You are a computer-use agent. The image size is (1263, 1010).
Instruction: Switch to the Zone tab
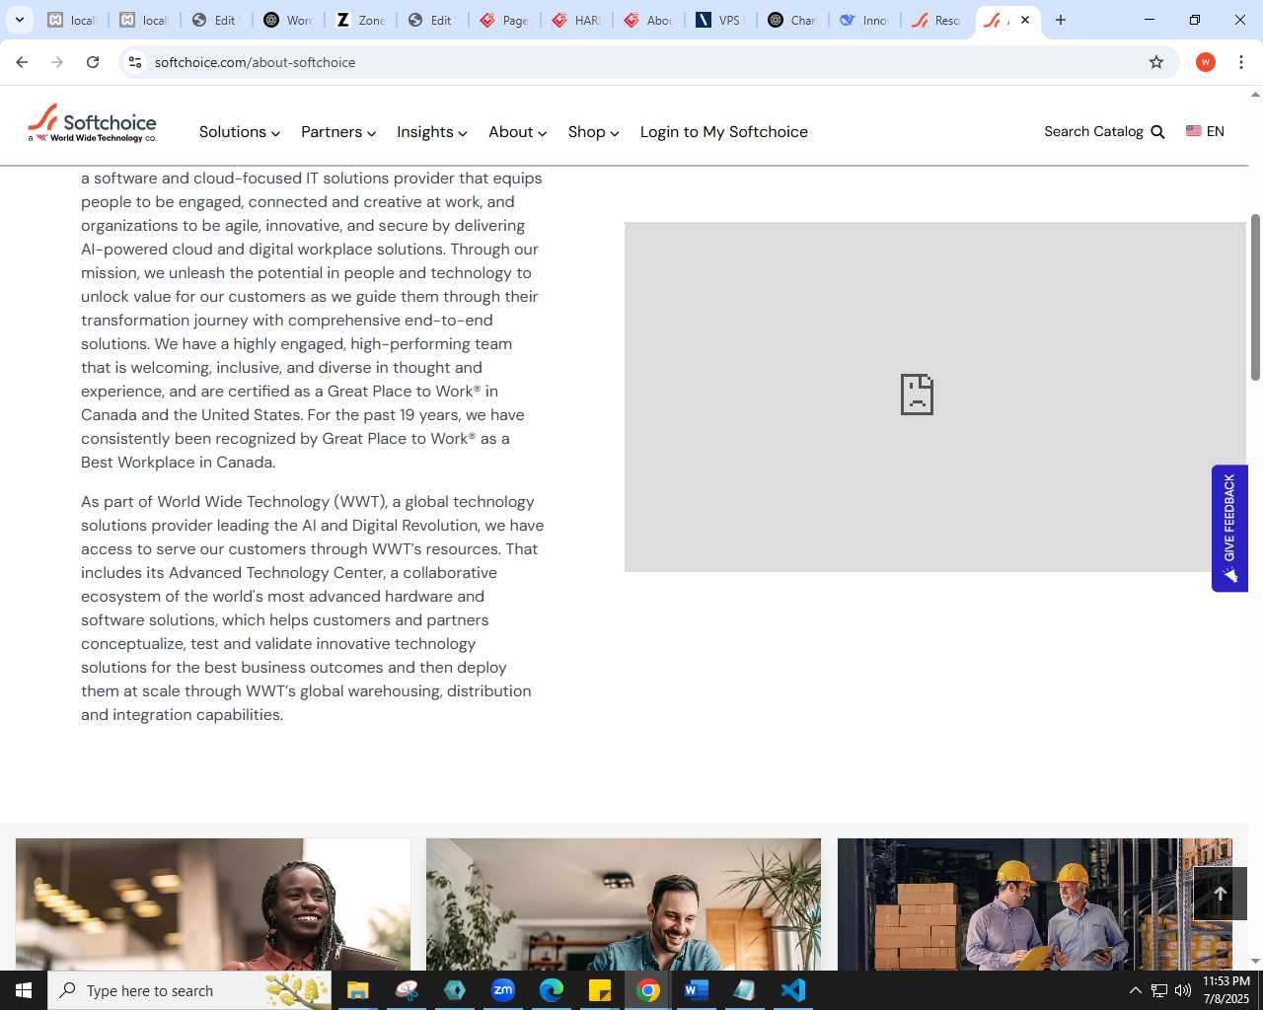click(360, 20)
